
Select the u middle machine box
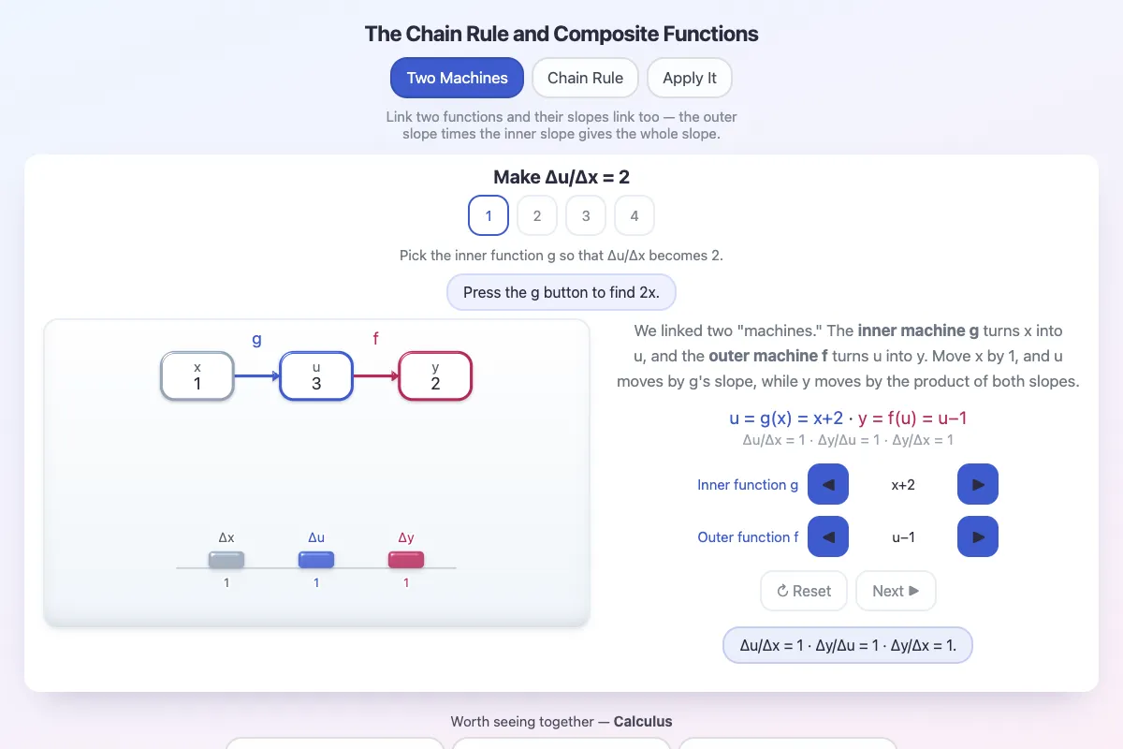(x=316, y=375)
